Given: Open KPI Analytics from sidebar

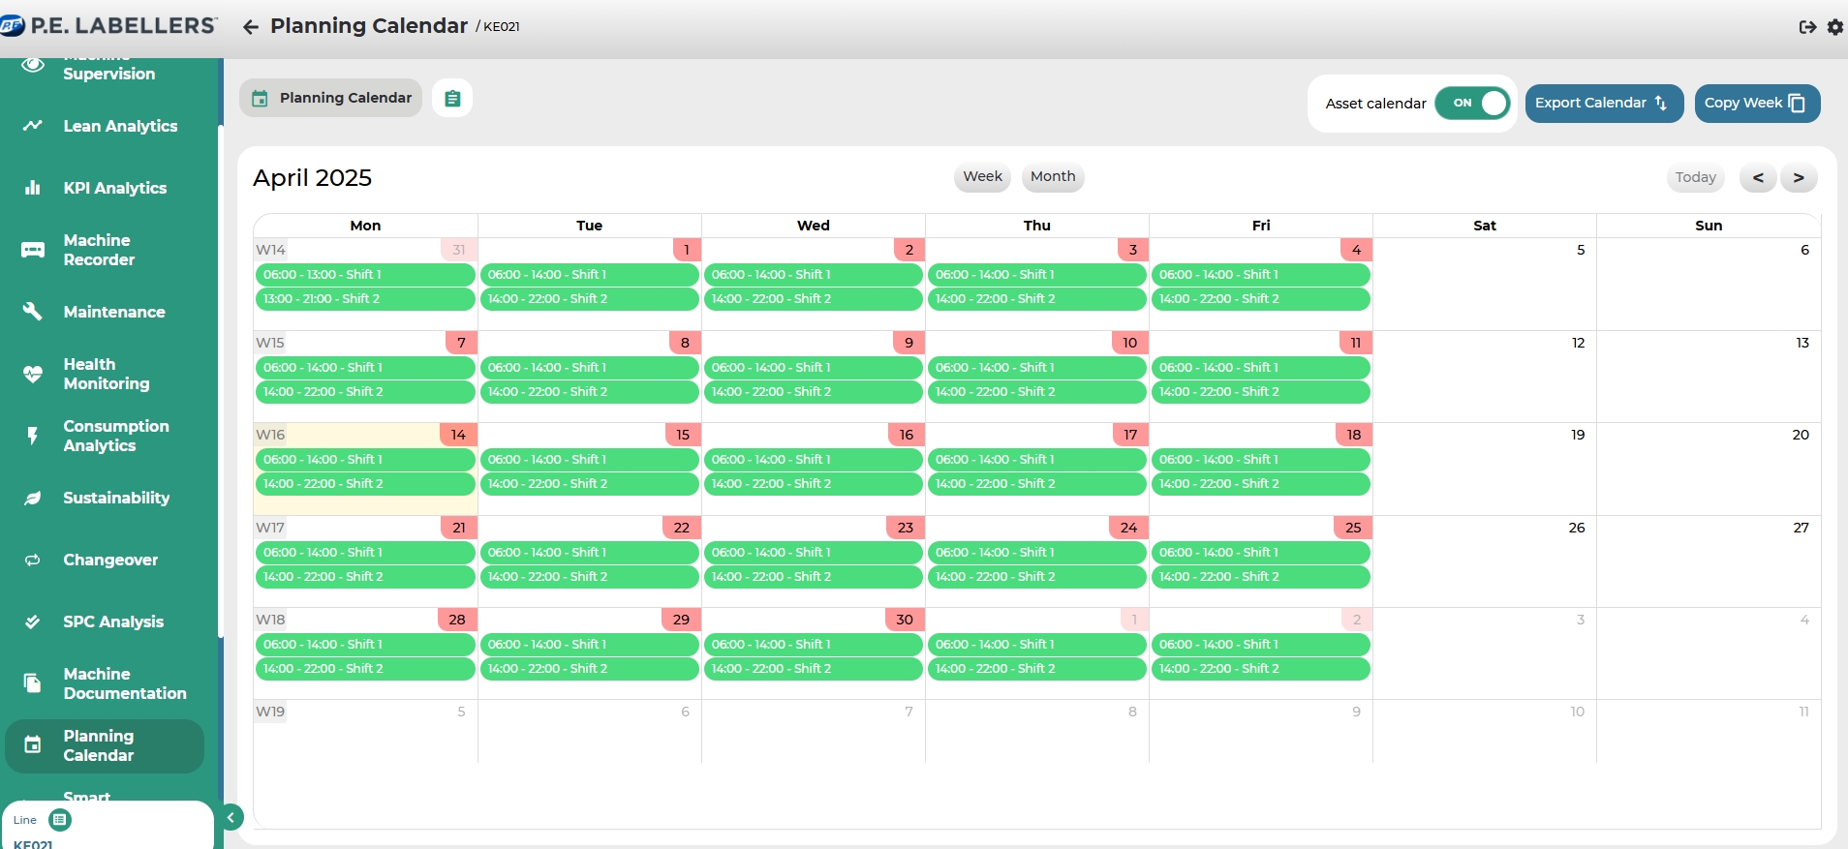Looking at the screenshot, I should pos(114,188).
